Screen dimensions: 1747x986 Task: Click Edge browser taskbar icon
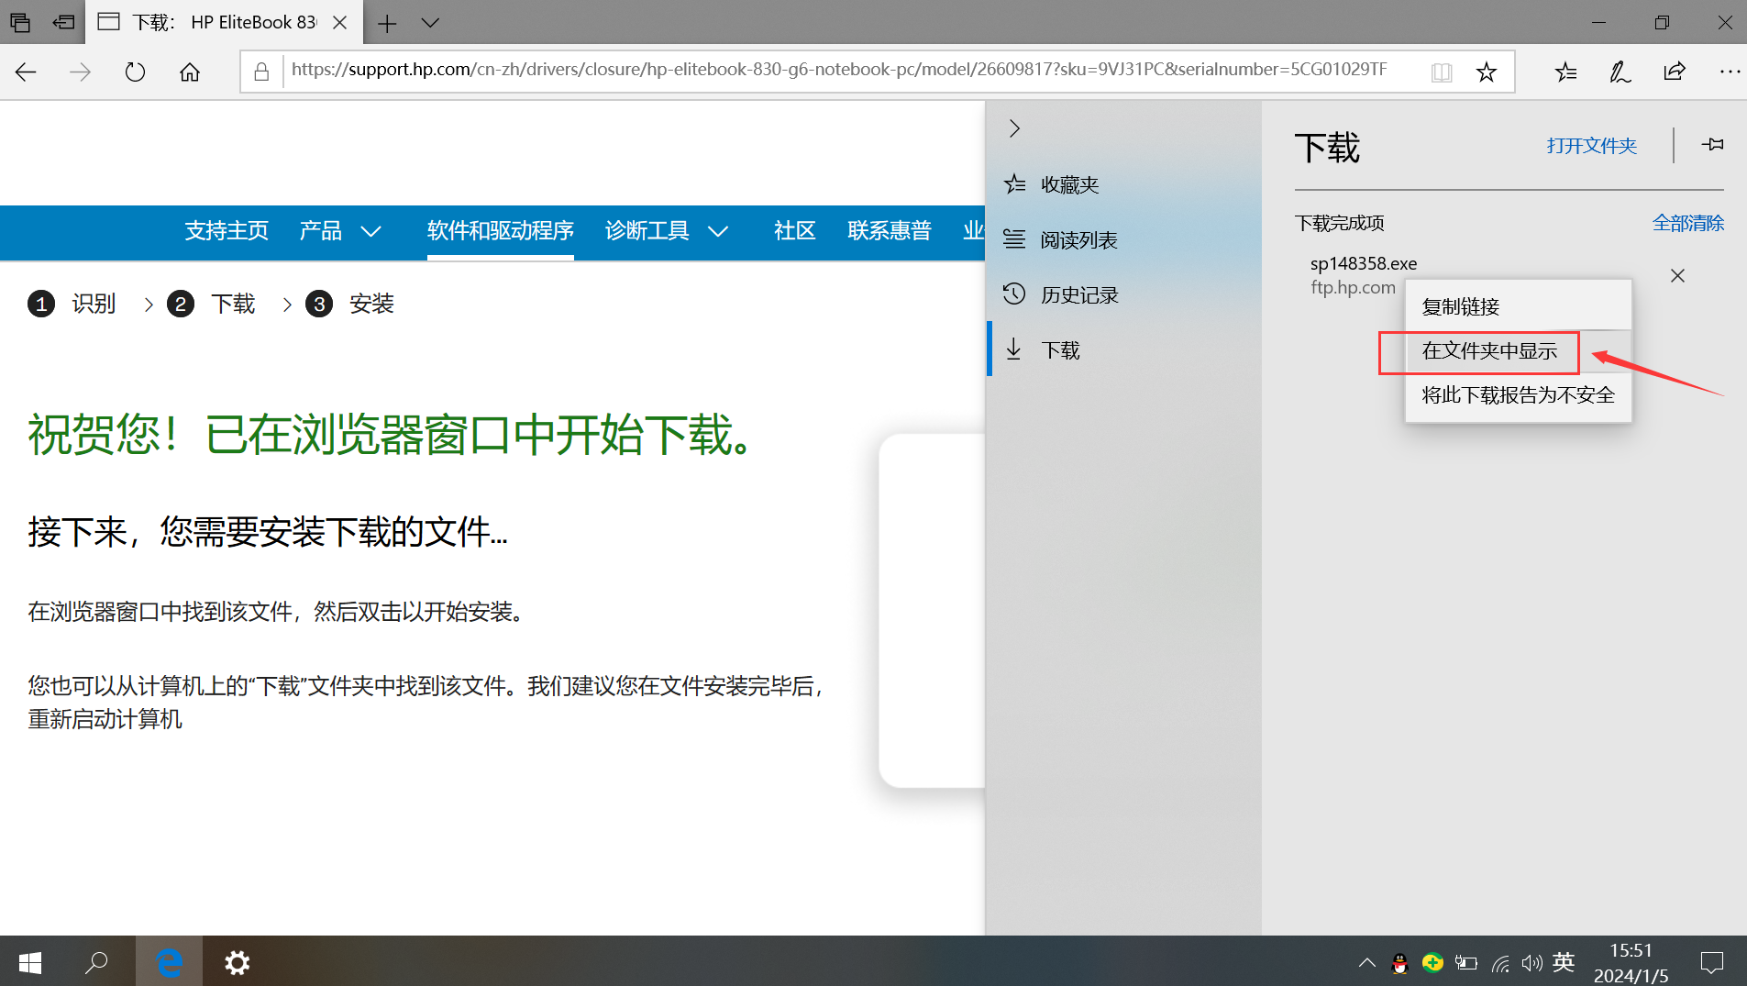tap(170, 962)
